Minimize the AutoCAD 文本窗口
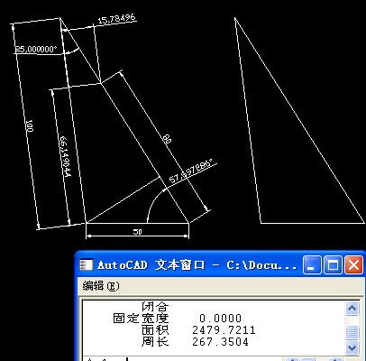 pyautogui.click(x=312, y=265)
